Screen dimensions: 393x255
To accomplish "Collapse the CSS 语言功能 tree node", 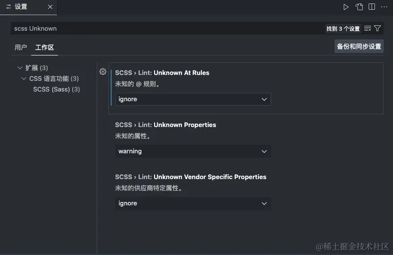I will [x=24, y=78].
